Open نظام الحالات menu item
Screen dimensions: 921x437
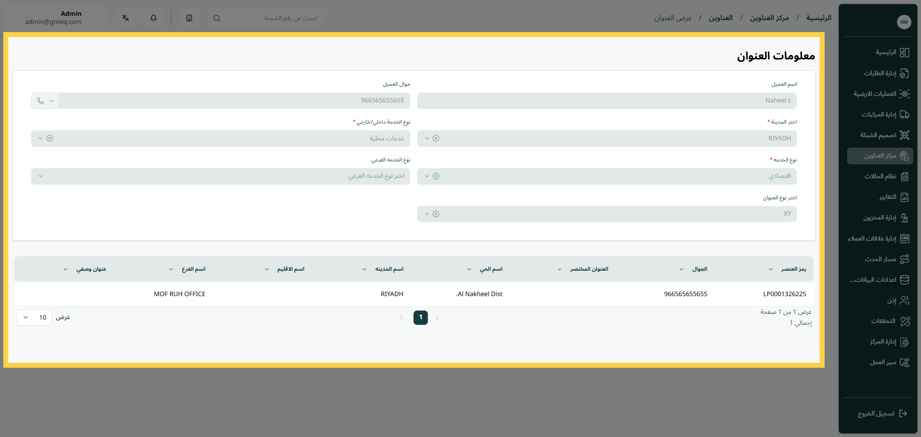click(880, 176)
